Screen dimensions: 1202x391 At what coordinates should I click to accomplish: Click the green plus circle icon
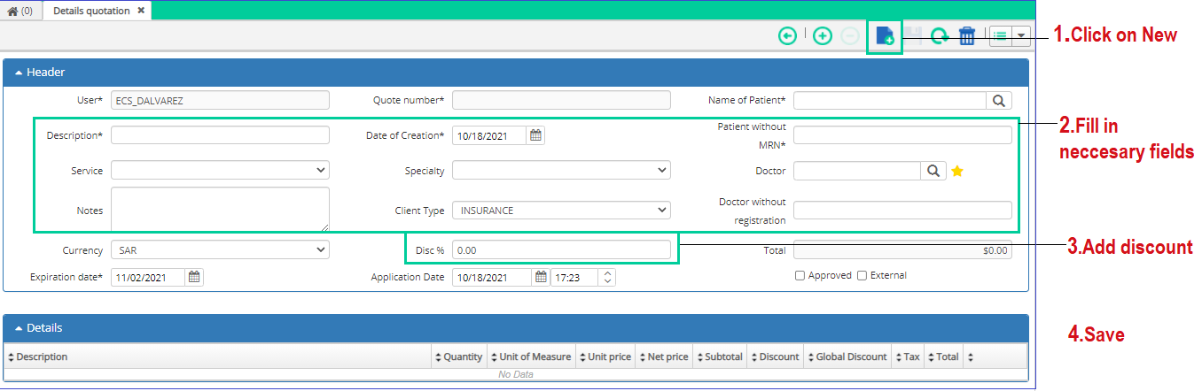823,36
